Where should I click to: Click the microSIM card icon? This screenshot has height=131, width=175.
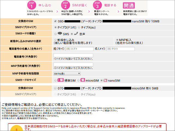click(83, 80)
